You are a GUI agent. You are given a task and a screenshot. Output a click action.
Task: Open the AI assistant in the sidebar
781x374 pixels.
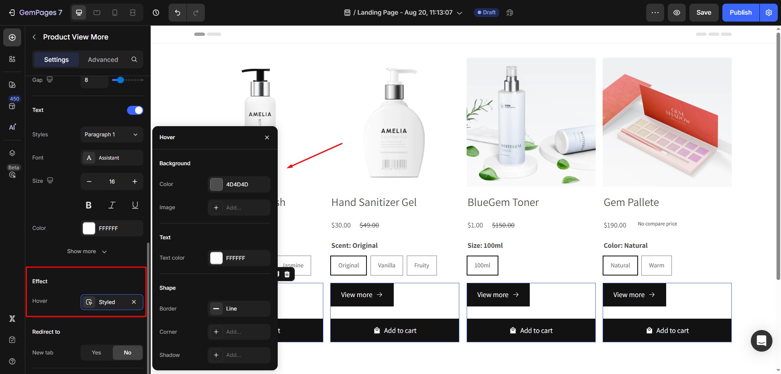pos(12,127)
